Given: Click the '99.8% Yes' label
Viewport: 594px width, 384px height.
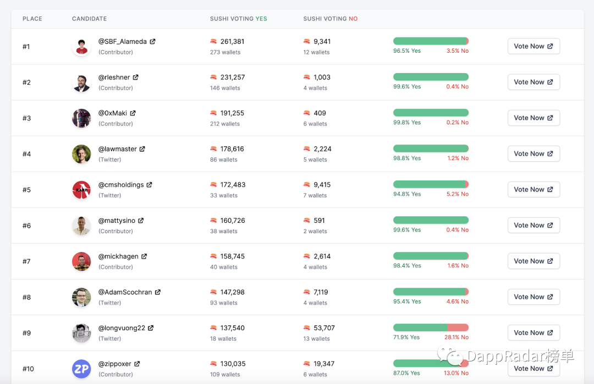Looking at the screenshot, I should [407, 123].
